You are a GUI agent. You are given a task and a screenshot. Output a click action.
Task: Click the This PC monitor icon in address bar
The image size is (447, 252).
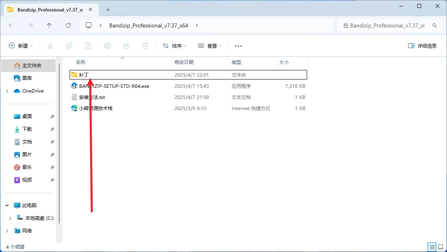pyautogui.click(x=89, y=25)
